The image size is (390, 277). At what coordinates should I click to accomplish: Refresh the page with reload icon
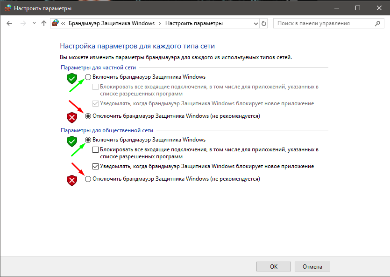pos(263,24)
